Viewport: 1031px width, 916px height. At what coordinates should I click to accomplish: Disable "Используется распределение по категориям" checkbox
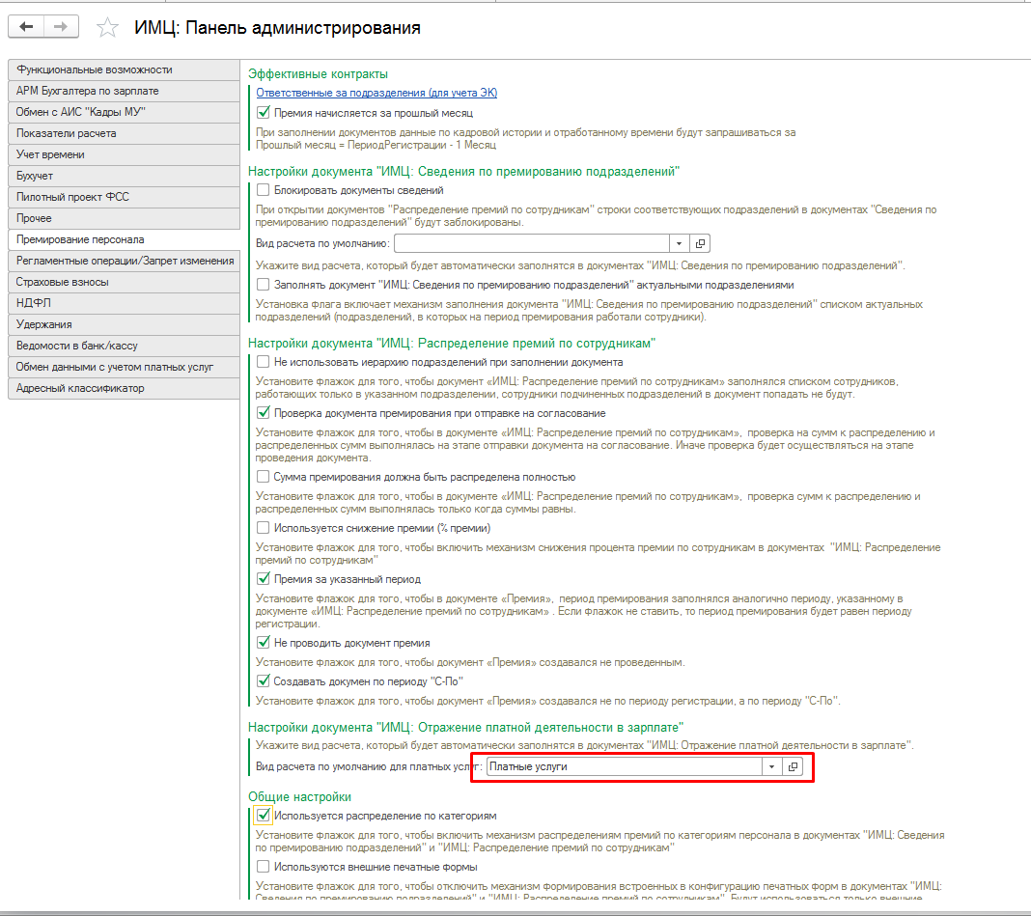[264, 816]
